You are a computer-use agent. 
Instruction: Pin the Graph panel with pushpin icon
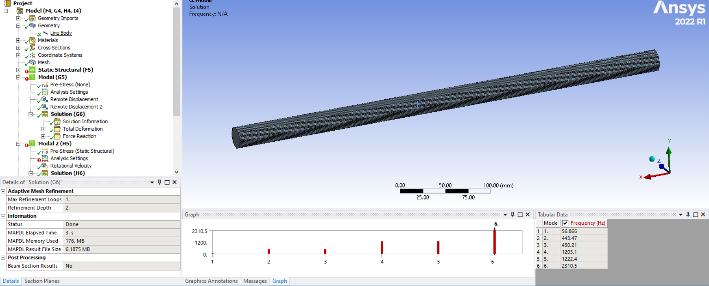513,214
